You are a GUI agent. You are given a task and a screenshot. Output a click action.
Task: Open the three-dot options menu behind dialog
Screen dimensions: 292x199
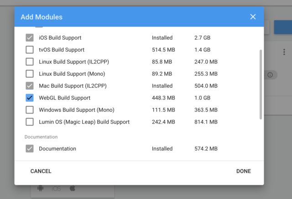point(284,52)
